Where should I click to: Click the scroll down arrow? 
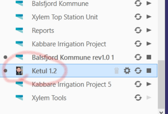click(x=161, y=113)
